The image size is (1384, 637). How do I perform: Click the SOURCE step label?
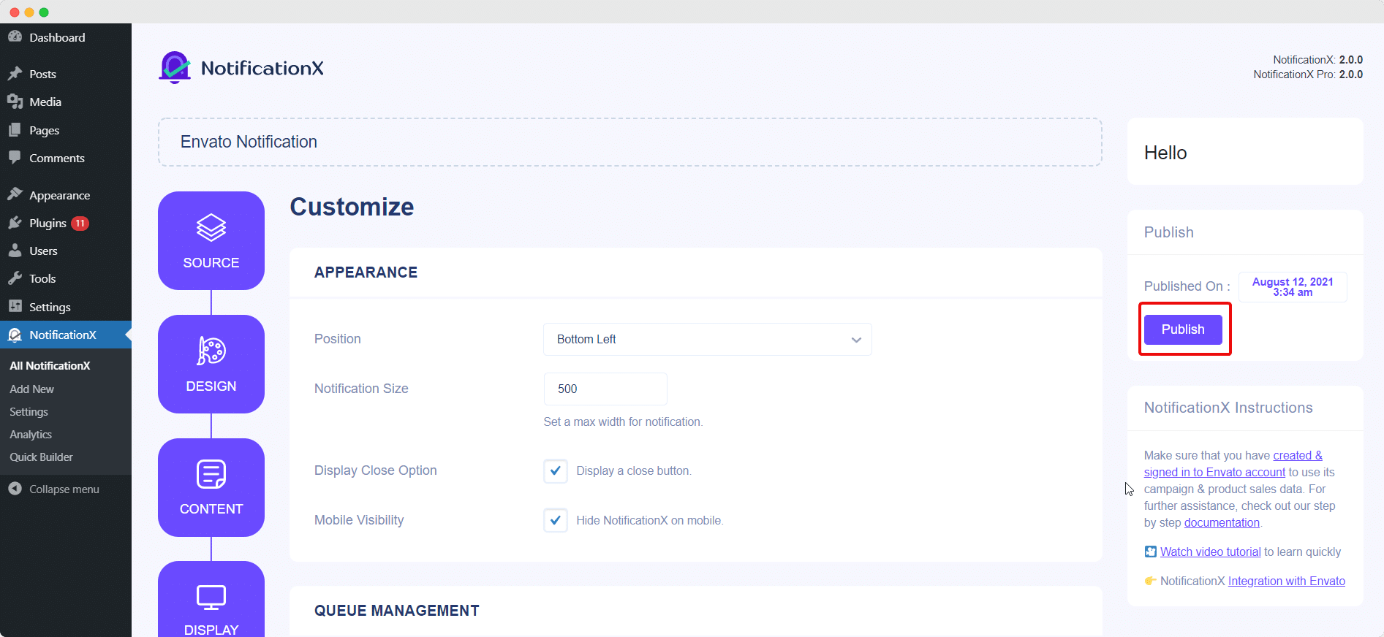[211, 262]
